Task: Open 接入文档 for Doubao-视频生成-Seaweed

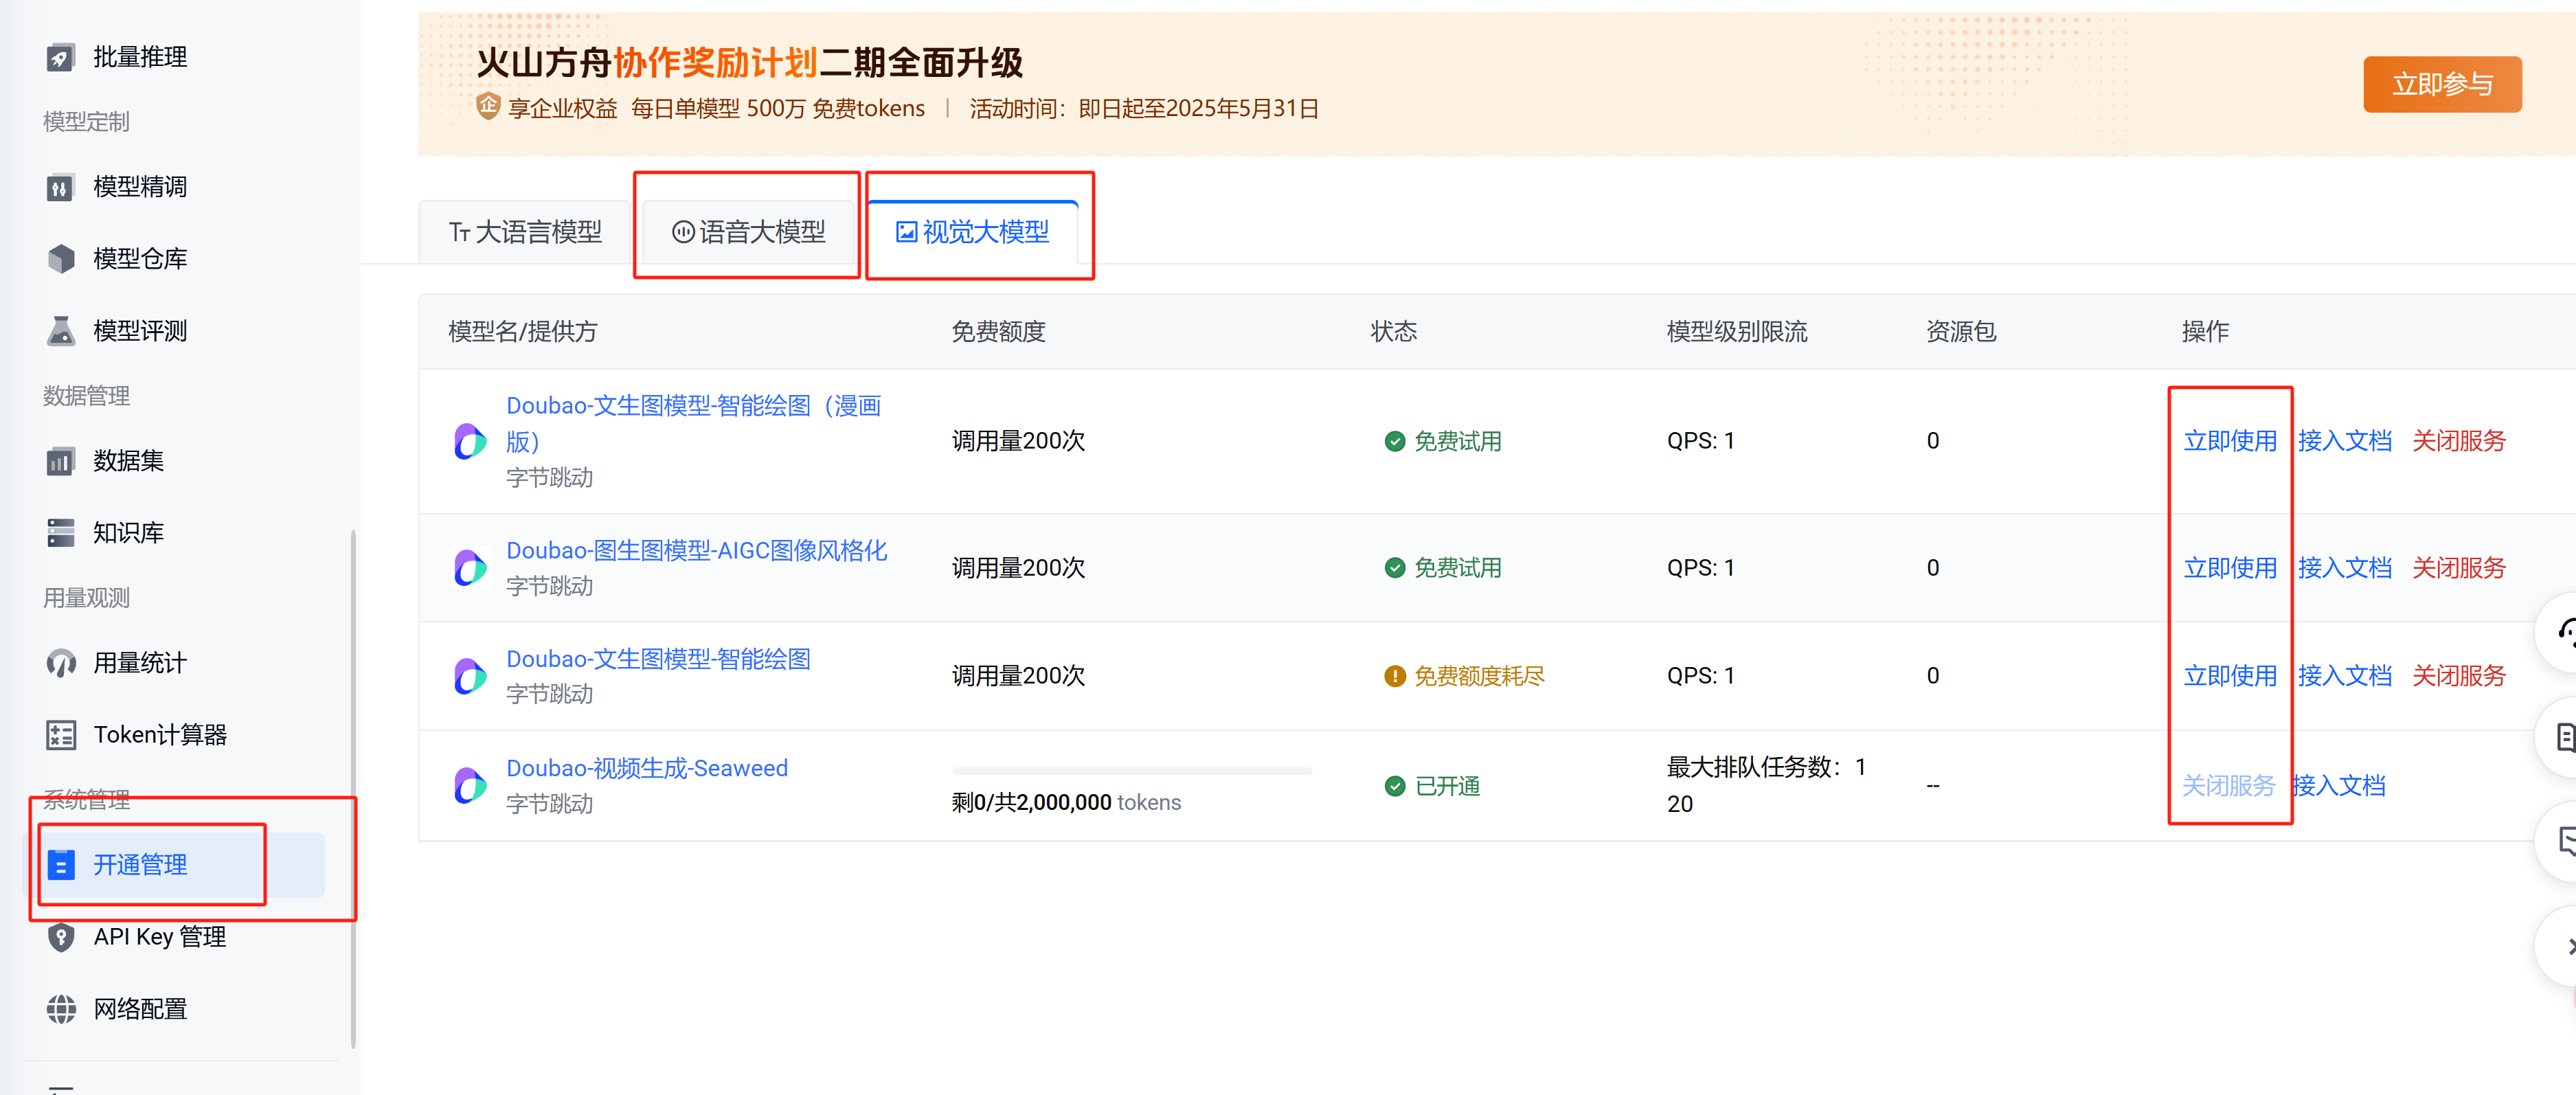Action: click(2338, 786)
